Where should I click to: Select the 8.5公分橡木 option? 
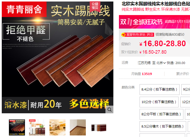tap(163, 127)
